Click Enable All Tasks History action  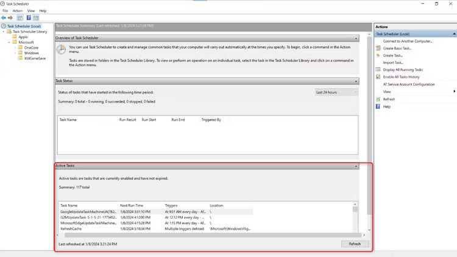click(x=402, y=77)
